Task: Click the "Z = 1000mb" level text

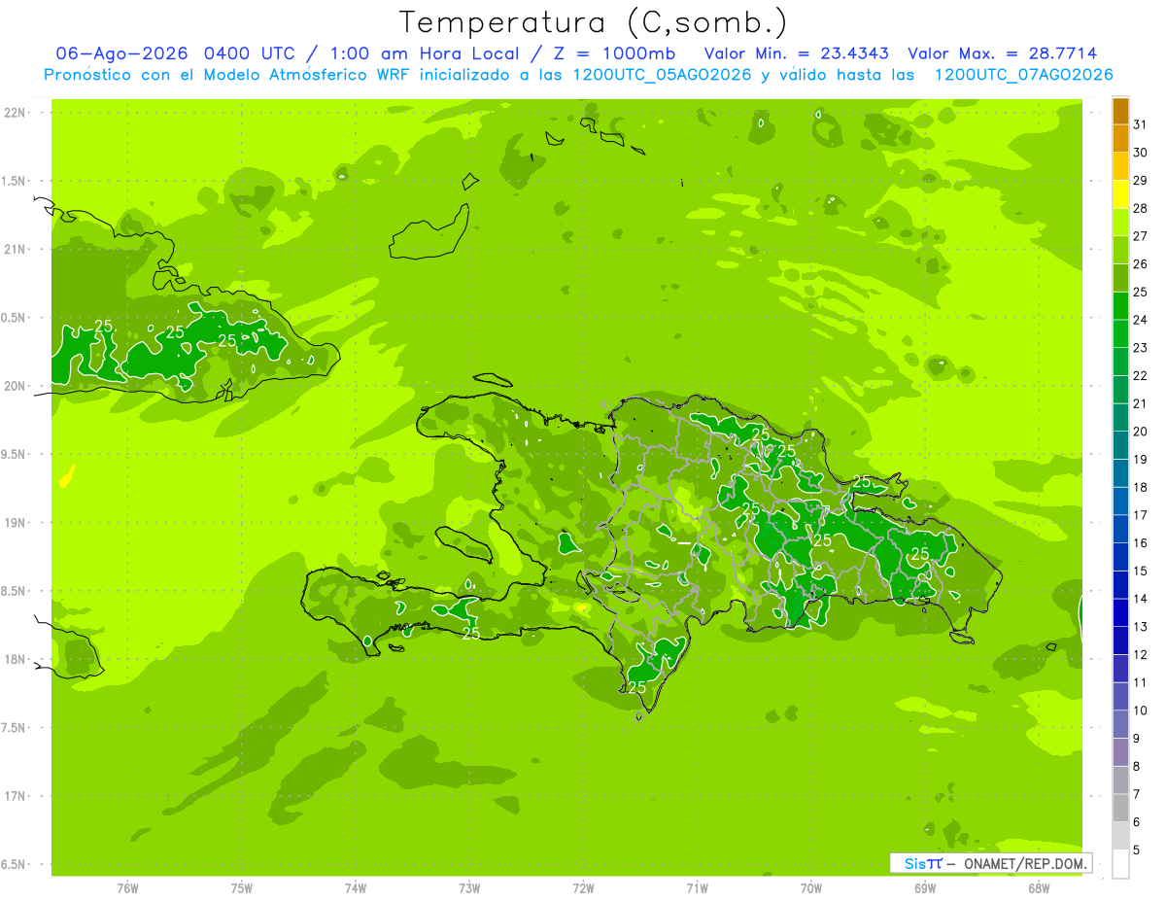Action: click(612, 53)
